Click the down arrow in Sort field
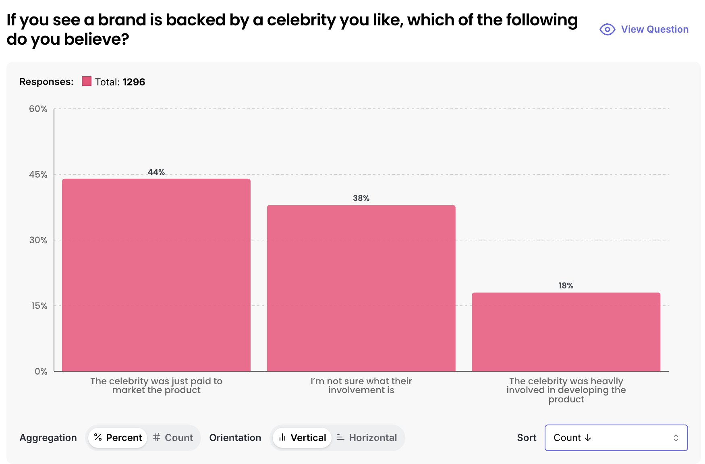Image resolution: width=705 pixels, height=464 pixels. tap(588, 438)
